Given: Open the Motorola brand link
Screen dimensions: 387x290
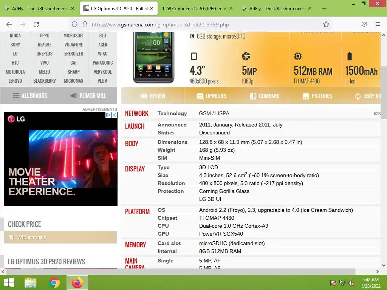Looking at the screenshot, I should (15, 72).
